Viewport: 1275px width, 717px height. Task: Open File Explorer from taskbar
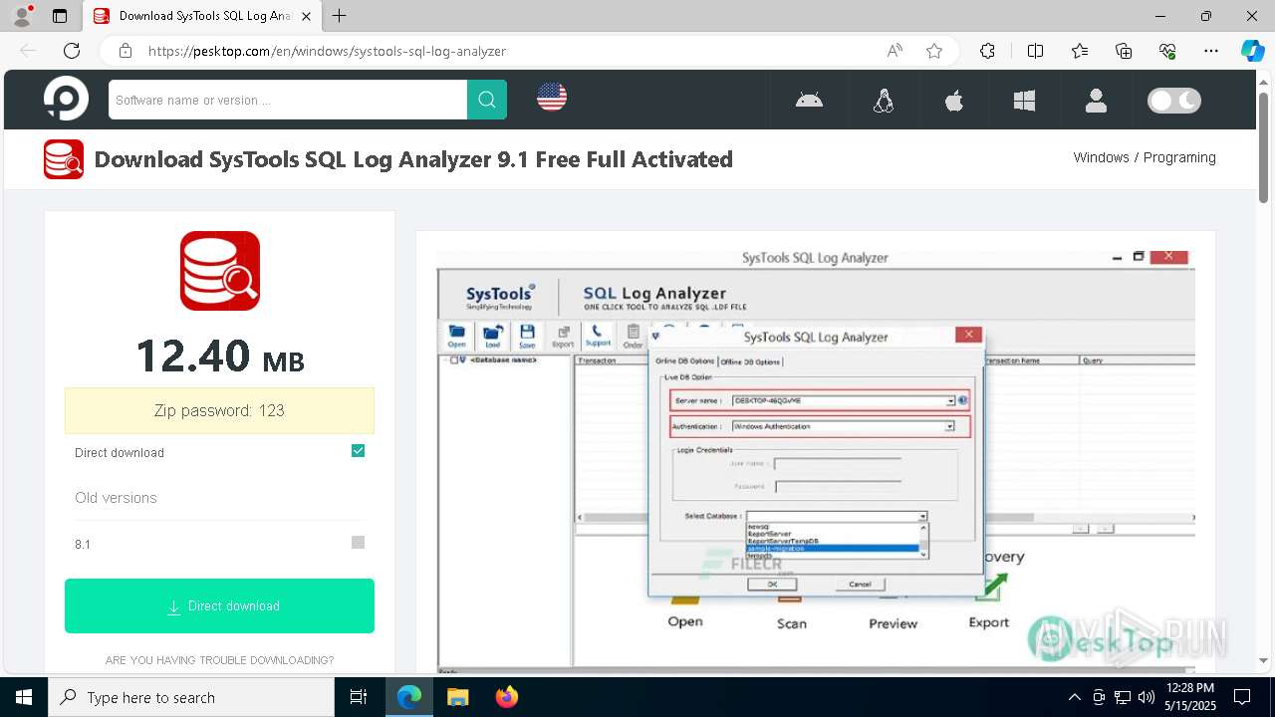pyautogui.click(x=457, y=697)
